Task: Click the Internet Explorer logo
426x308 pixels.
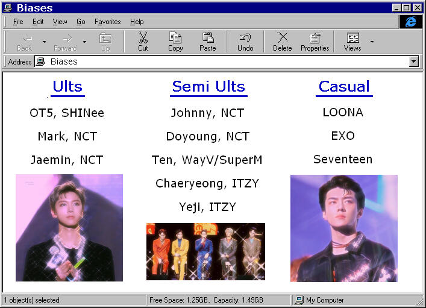Action: coord(411,22)
